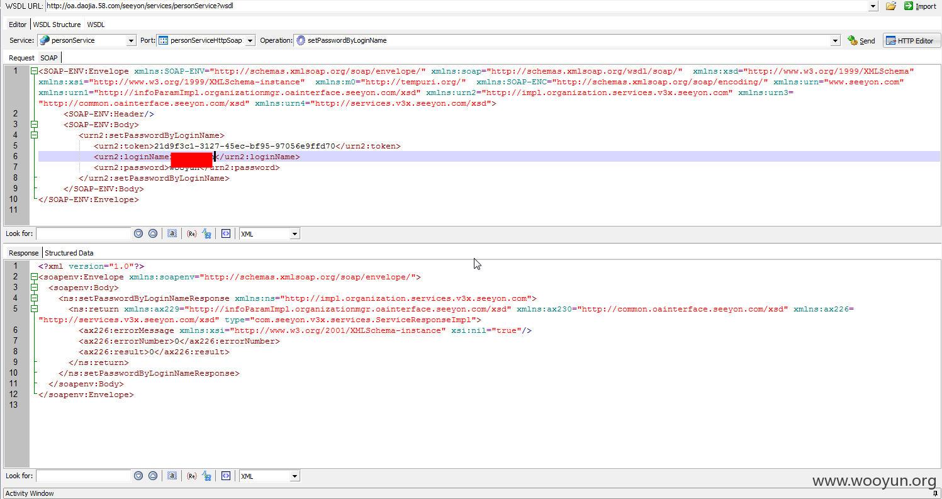Click the Import button
The height and width of the screenshot is (499, 942).
920,6
